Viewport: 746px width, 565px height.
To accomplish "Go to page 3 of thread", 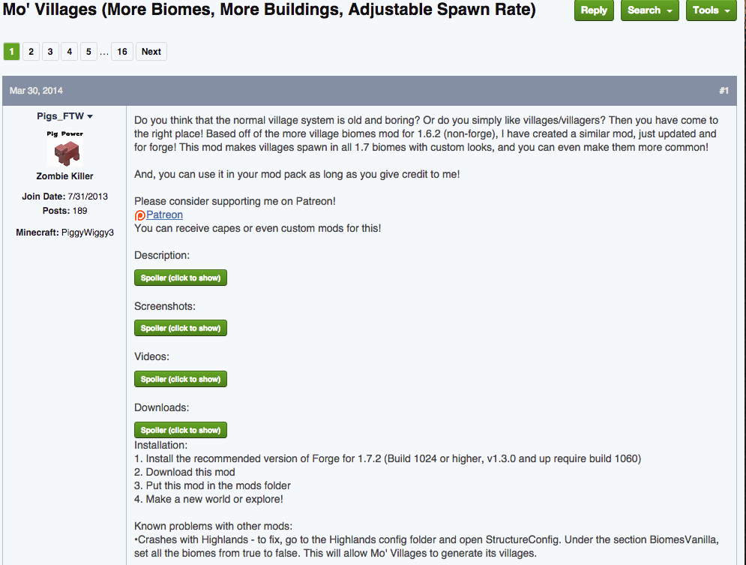I will [x=50, y=52].
